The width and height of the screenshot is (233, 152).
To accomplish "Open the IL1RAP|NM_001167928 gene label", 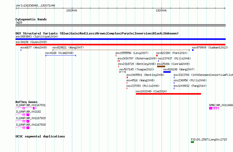I will click(31, 125).
